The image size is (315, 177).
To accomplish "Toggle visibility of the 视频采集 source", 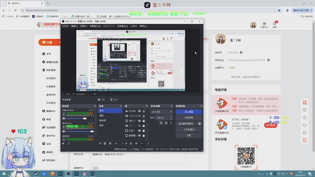I will (x=139, y=116).
